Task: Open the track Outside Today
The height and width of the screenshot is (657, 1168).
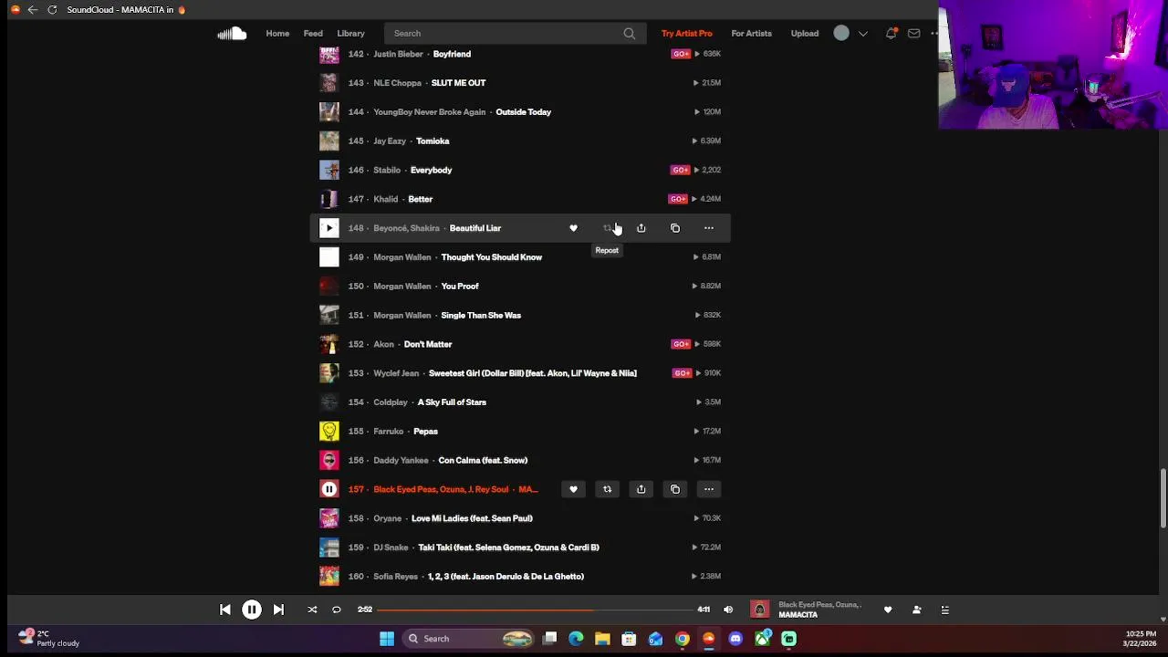Action: (523, 112)
